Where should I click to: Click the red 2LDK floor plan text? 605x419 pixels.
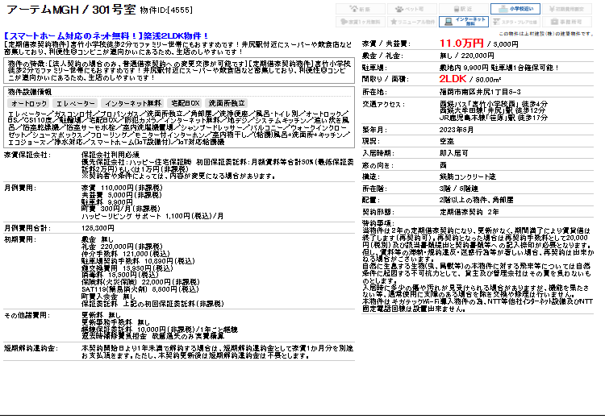[453, 79]
